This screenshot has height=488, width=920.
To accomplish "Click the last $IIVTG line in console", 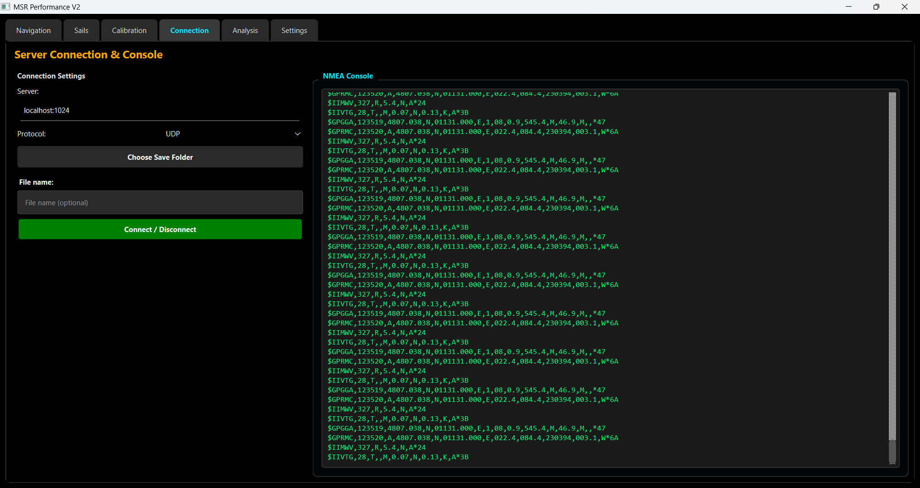I will pyautogui.click(x=398, y=457).
